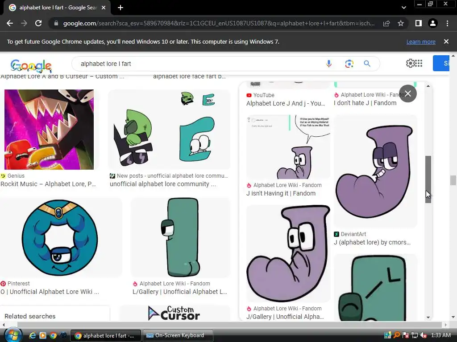Click the address bar URL
457x342 pixels.
click(x=219, y=23)
